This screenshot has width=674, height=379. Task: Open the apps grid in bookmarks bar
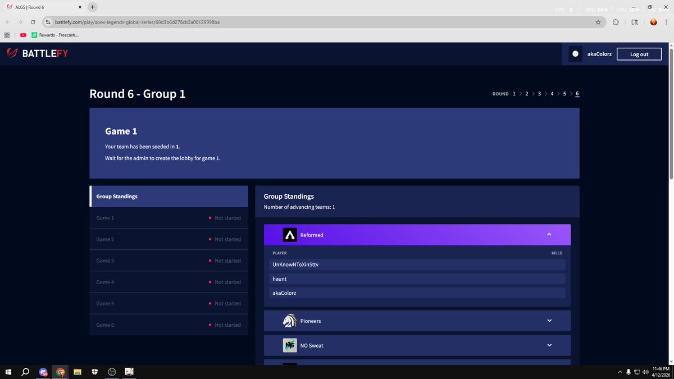pos(7,35)
